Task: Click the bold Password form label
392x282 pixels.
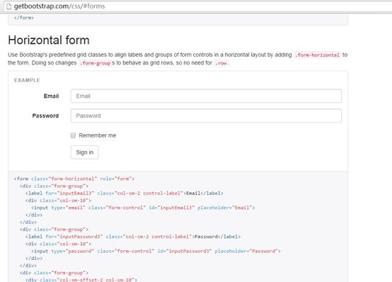Action: pos(45,115)
